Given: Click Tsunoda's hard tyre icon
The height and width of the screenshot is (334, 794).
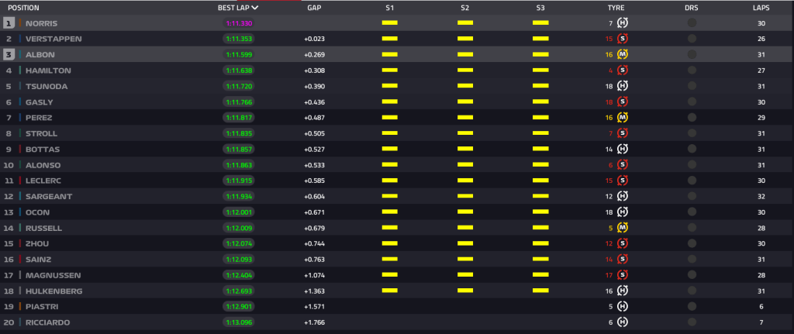Looking at the screenshot, I should click(623, 86).
